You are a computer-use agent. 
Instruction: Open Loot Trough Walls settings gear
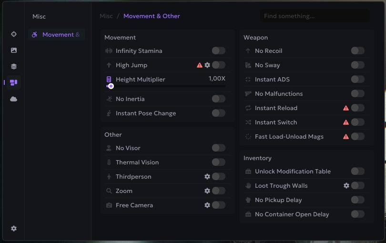click(x=346, y=185)
